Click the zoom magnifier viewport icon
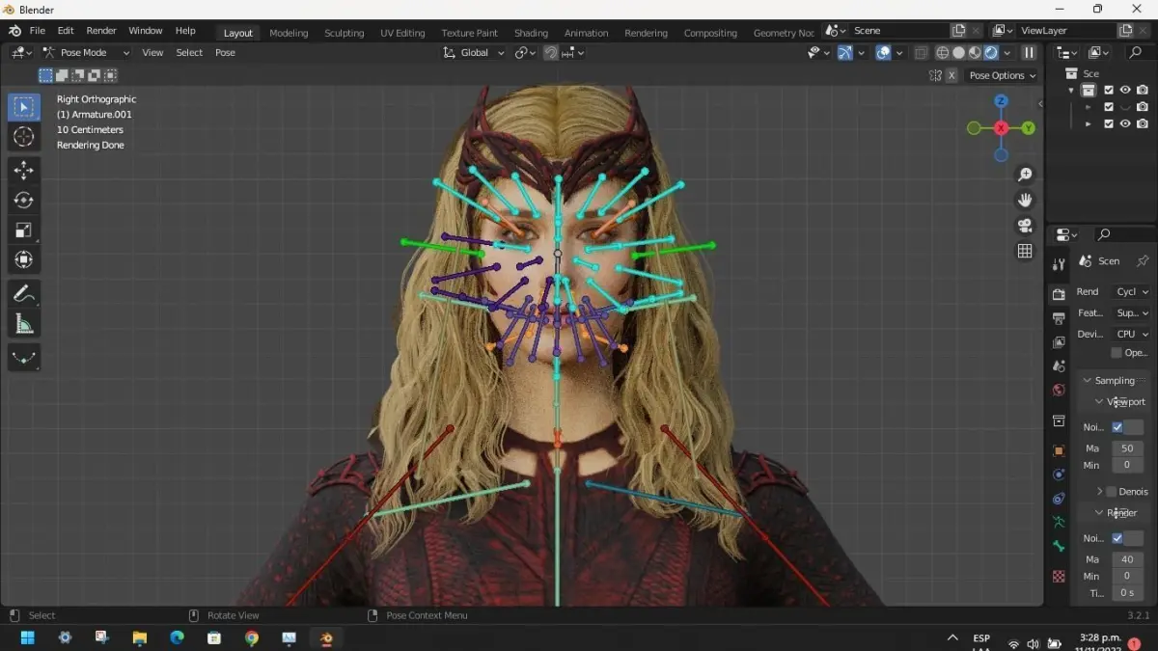 [1025, 175]
